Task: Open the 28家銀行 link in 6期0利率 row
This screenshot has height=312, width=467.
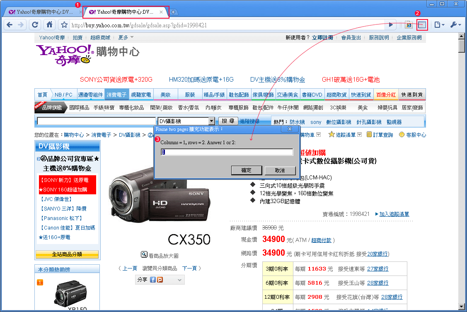Action: pos(377,283)
